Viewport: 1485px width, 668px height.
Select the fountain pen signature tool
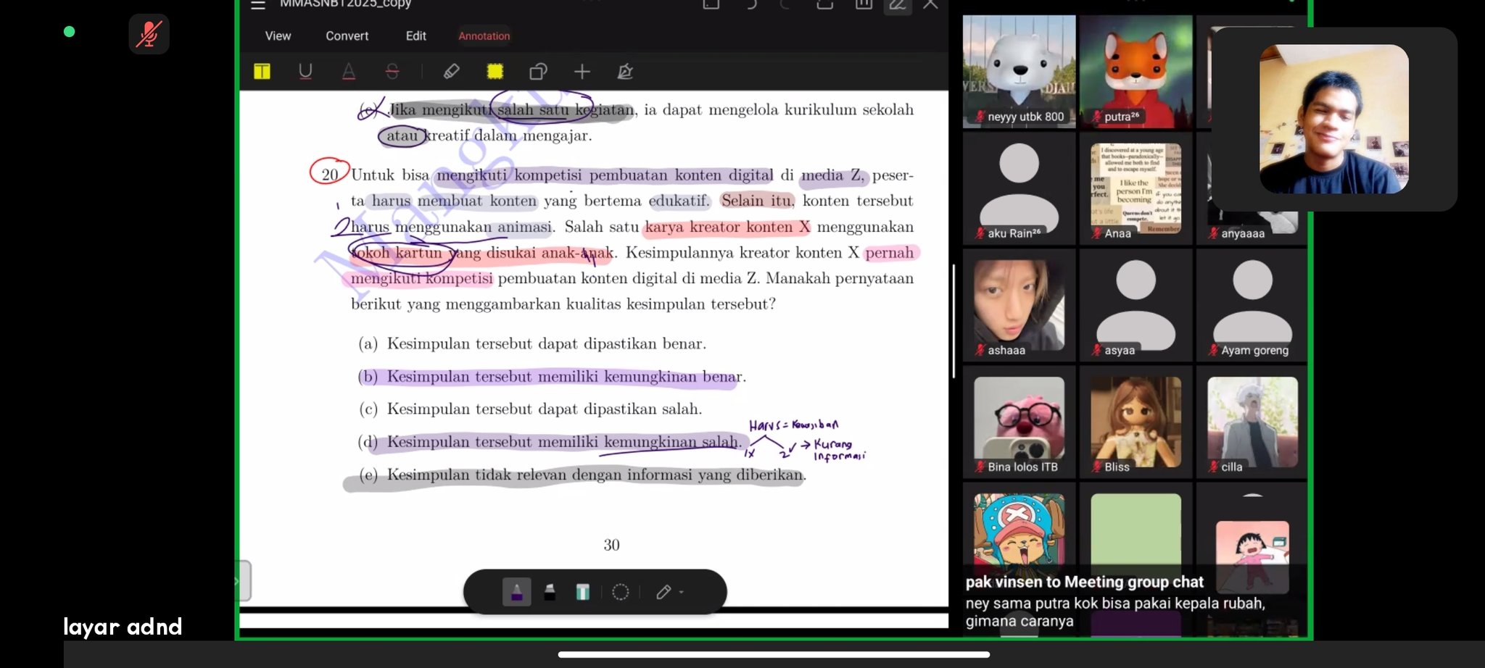(x=625, y=71)
